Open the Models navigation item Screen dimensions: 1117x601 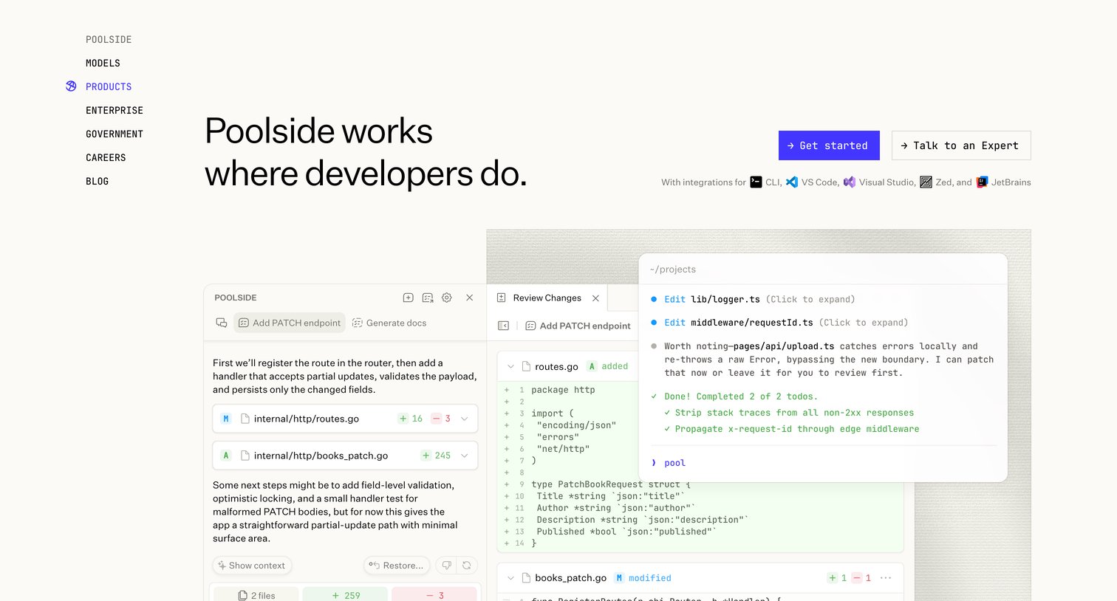(x=103, y=63)
